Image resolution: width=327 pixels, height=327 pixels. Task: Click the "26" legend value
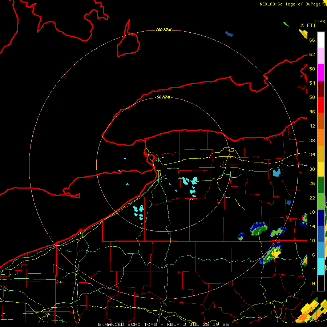[x=312, y=183]
